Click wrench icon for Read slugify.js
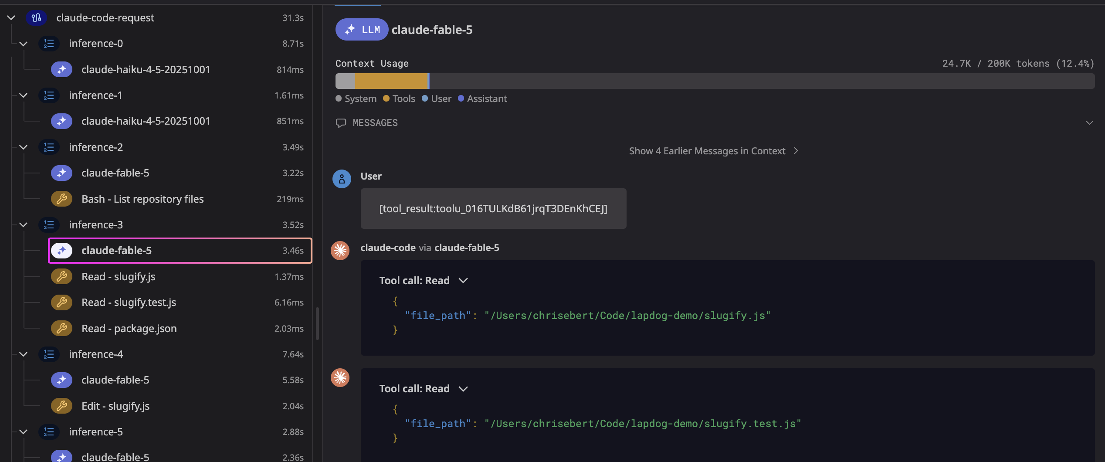This screenshot has width=1105, height=462. point(61,277)
